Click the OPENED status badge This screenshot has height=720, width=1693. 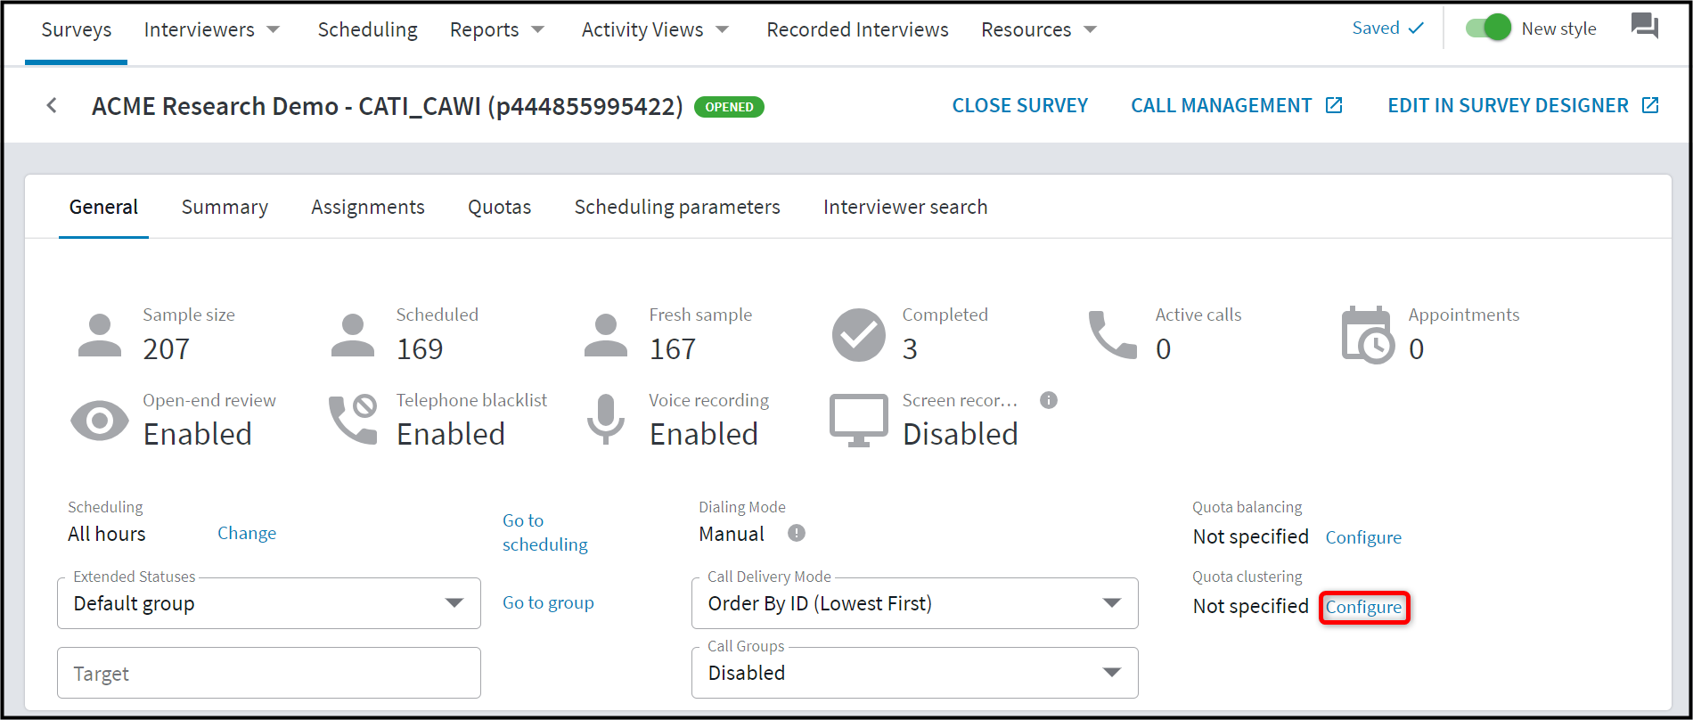[x=729, y=107]
